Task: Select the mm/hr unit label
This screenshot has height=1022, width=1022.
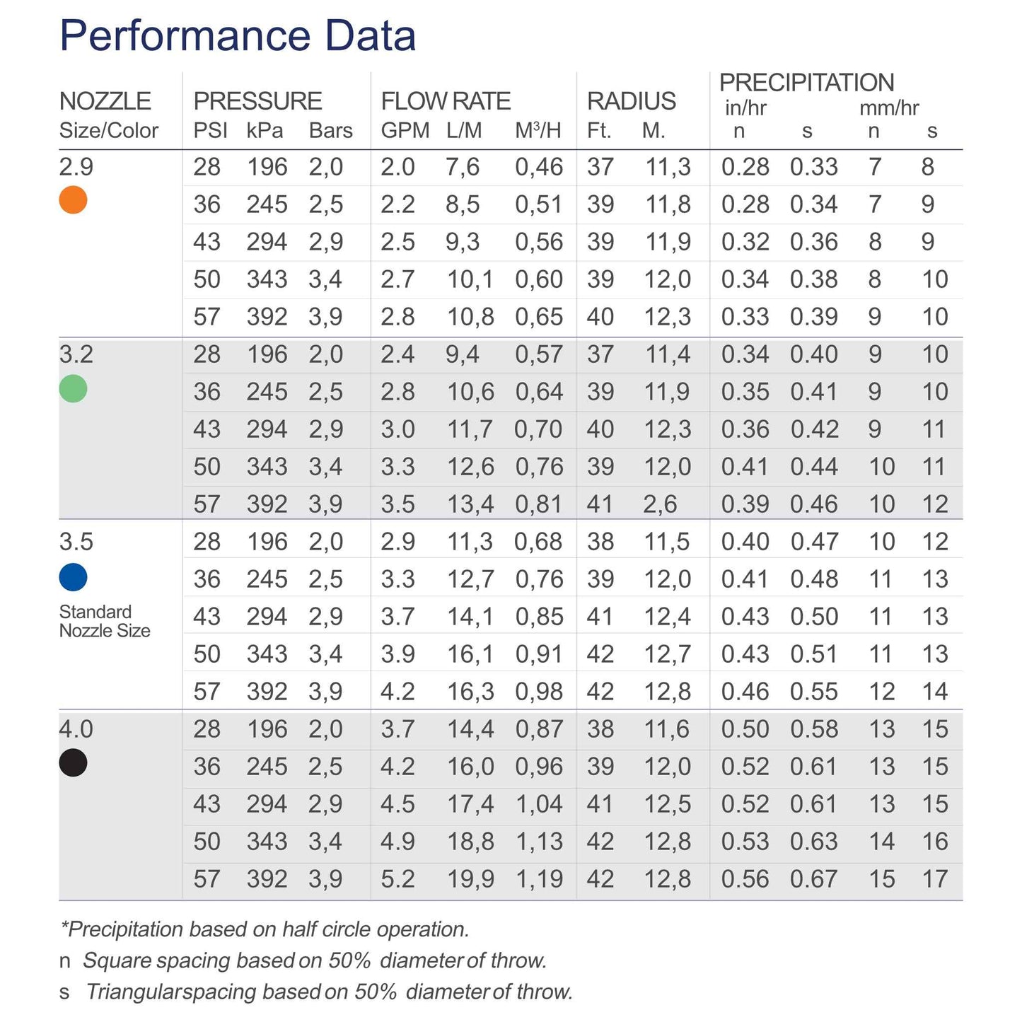Action: coord(889,108)
